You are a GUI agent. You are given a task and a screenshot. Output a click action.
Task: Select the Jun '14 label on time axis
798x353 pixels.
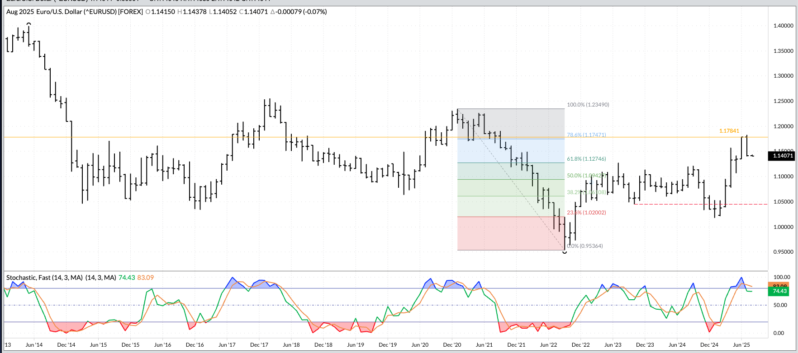(x=34, y=345)
